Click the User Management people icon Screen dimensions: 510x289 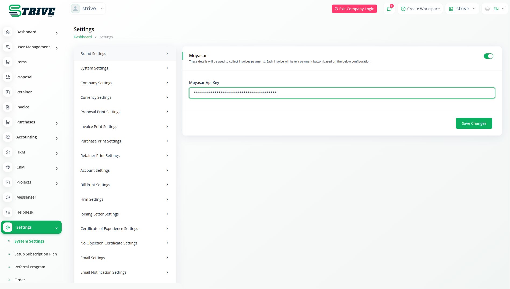[8, 47]
